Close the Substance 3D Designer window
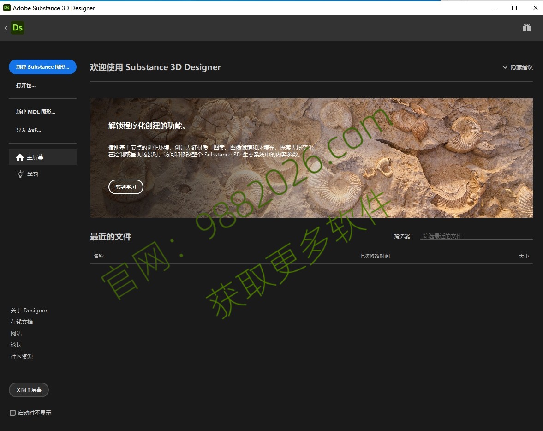 (535, 8)
